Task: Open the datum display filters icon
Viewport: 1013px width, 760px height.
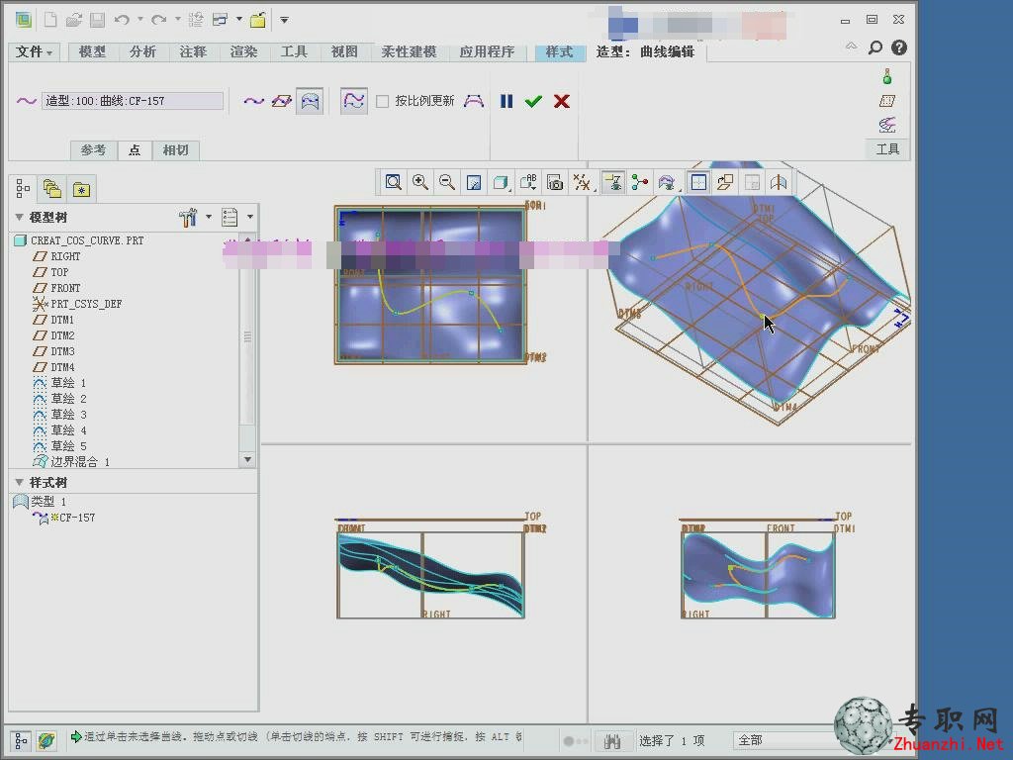Action: (582, 182)
